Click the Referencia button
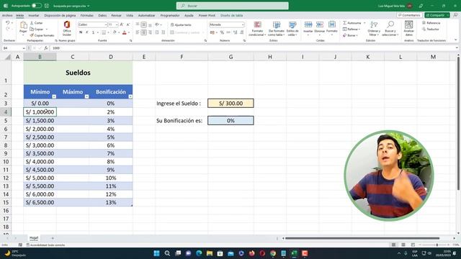461x259 pixels. point(431,23)
